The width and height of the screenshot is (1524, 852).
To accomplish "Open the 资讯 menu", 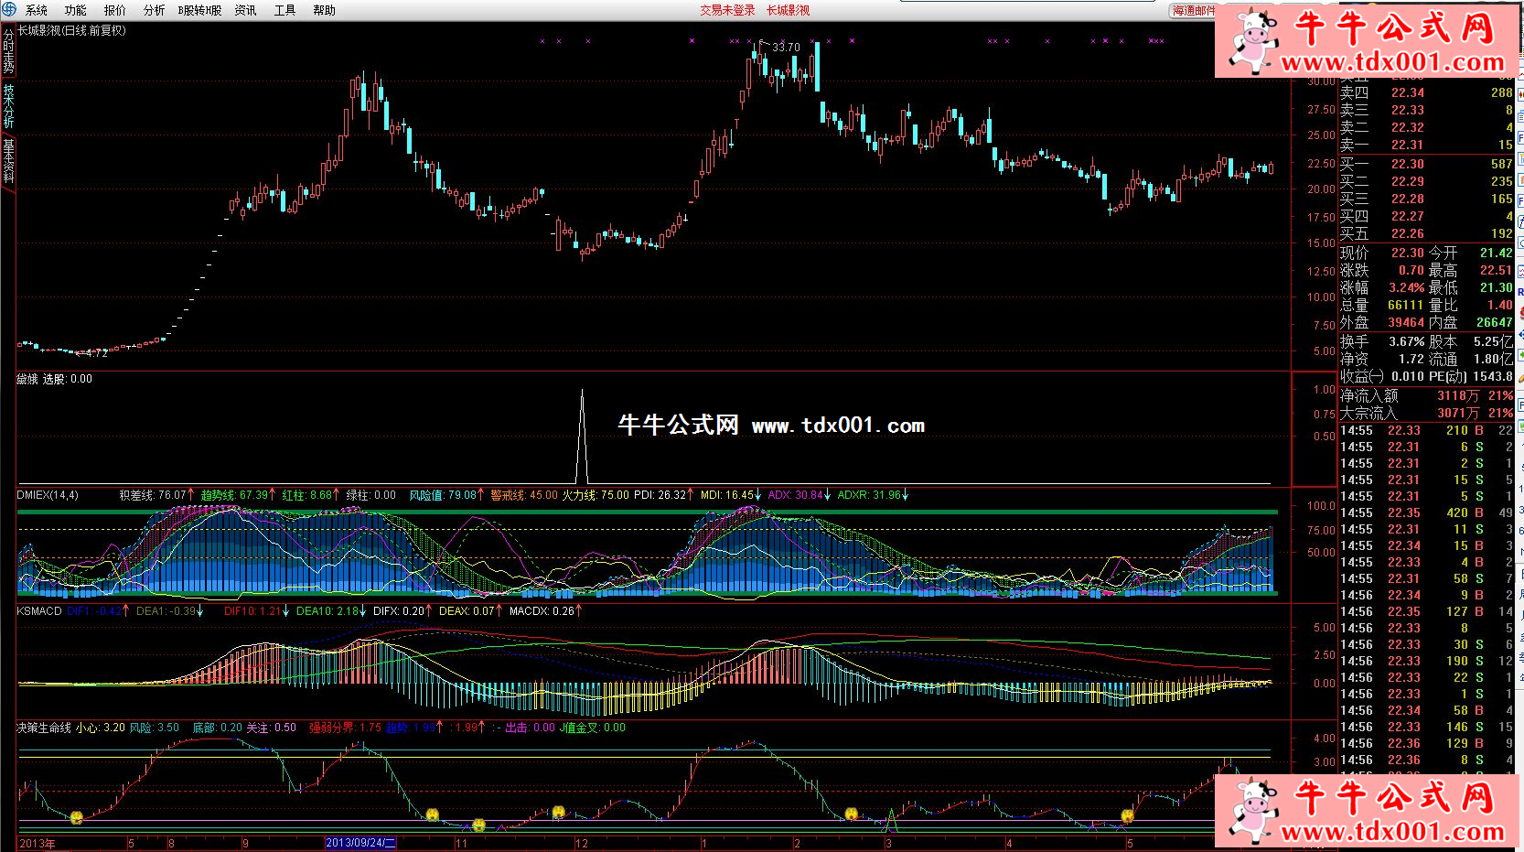I will click(245, 10).
